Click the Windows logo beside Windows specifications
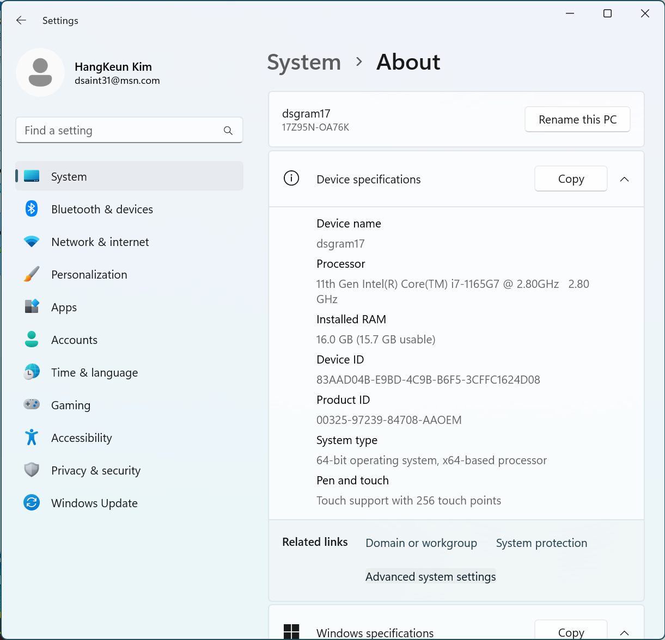The height and width of the screenshot is (640, 665). tap(291, 631)
